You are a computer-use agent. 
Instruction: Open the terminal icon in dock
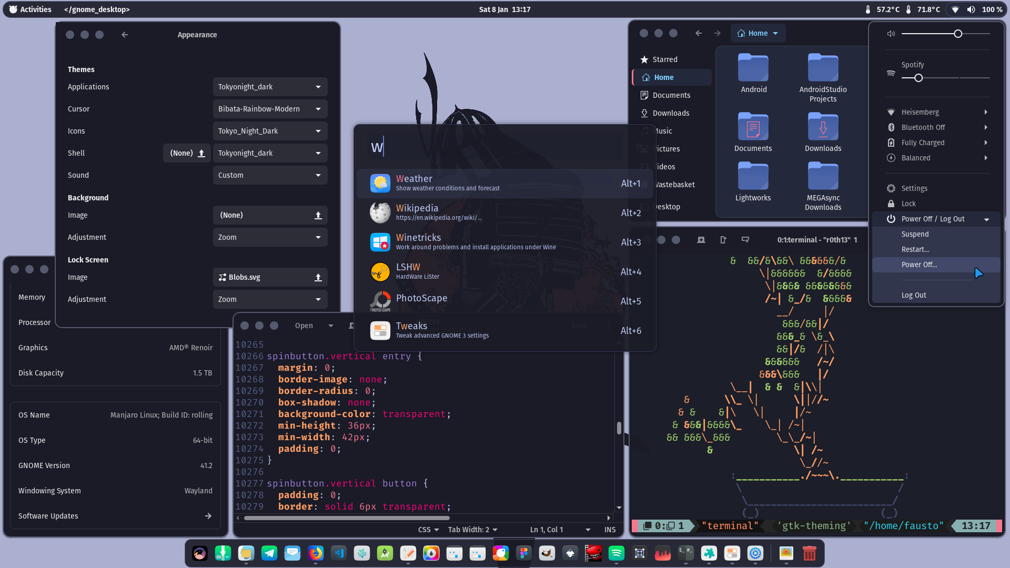(686, 553)
